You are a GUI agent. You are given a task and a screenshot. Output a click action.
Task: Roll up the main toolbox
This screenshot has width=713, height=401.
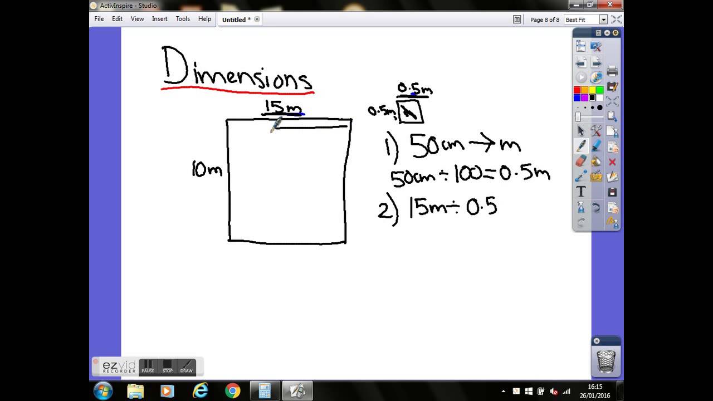click(607, 33)
